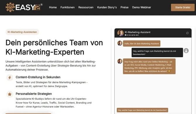Open the Home menu item
The width and height of the screenshot is (196, 114).
[53, 7]
